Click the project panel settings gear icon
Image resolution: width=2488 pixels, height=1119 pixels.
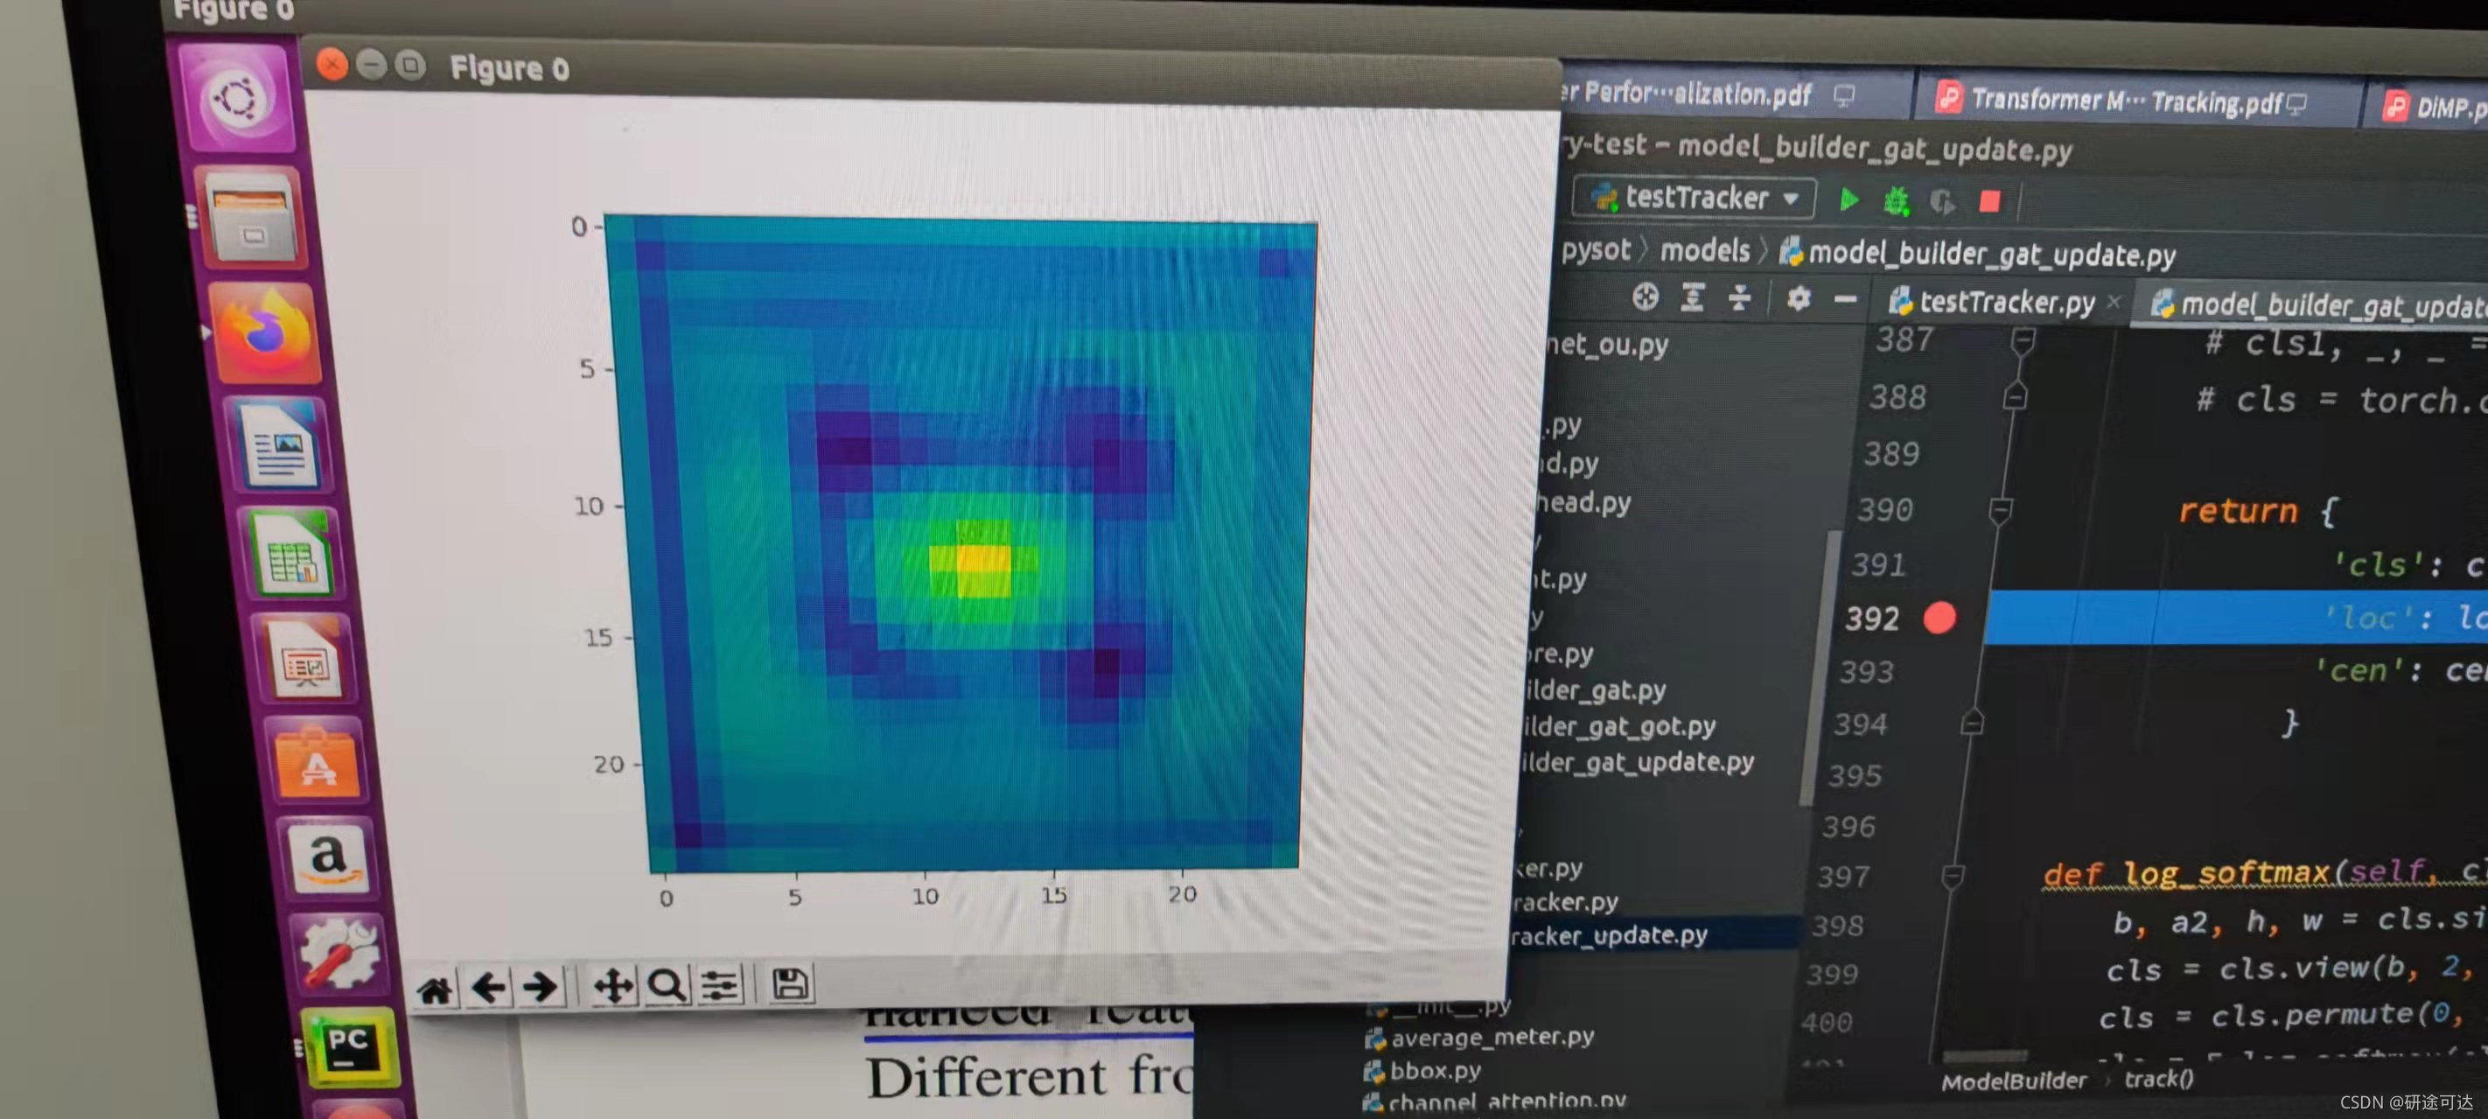[1798, 297]
